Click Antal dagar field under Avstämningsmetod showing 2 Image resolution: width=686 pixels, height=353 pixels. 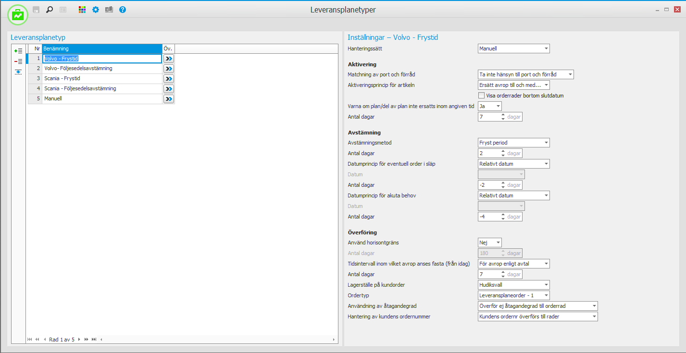489,153
